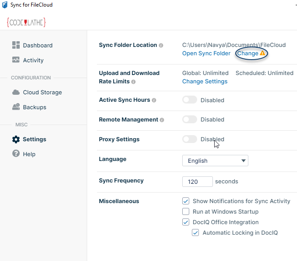The width and height of the screenshot is (297, 261).
Task: Click the Help question mark icon
Action: pos(16,154)
